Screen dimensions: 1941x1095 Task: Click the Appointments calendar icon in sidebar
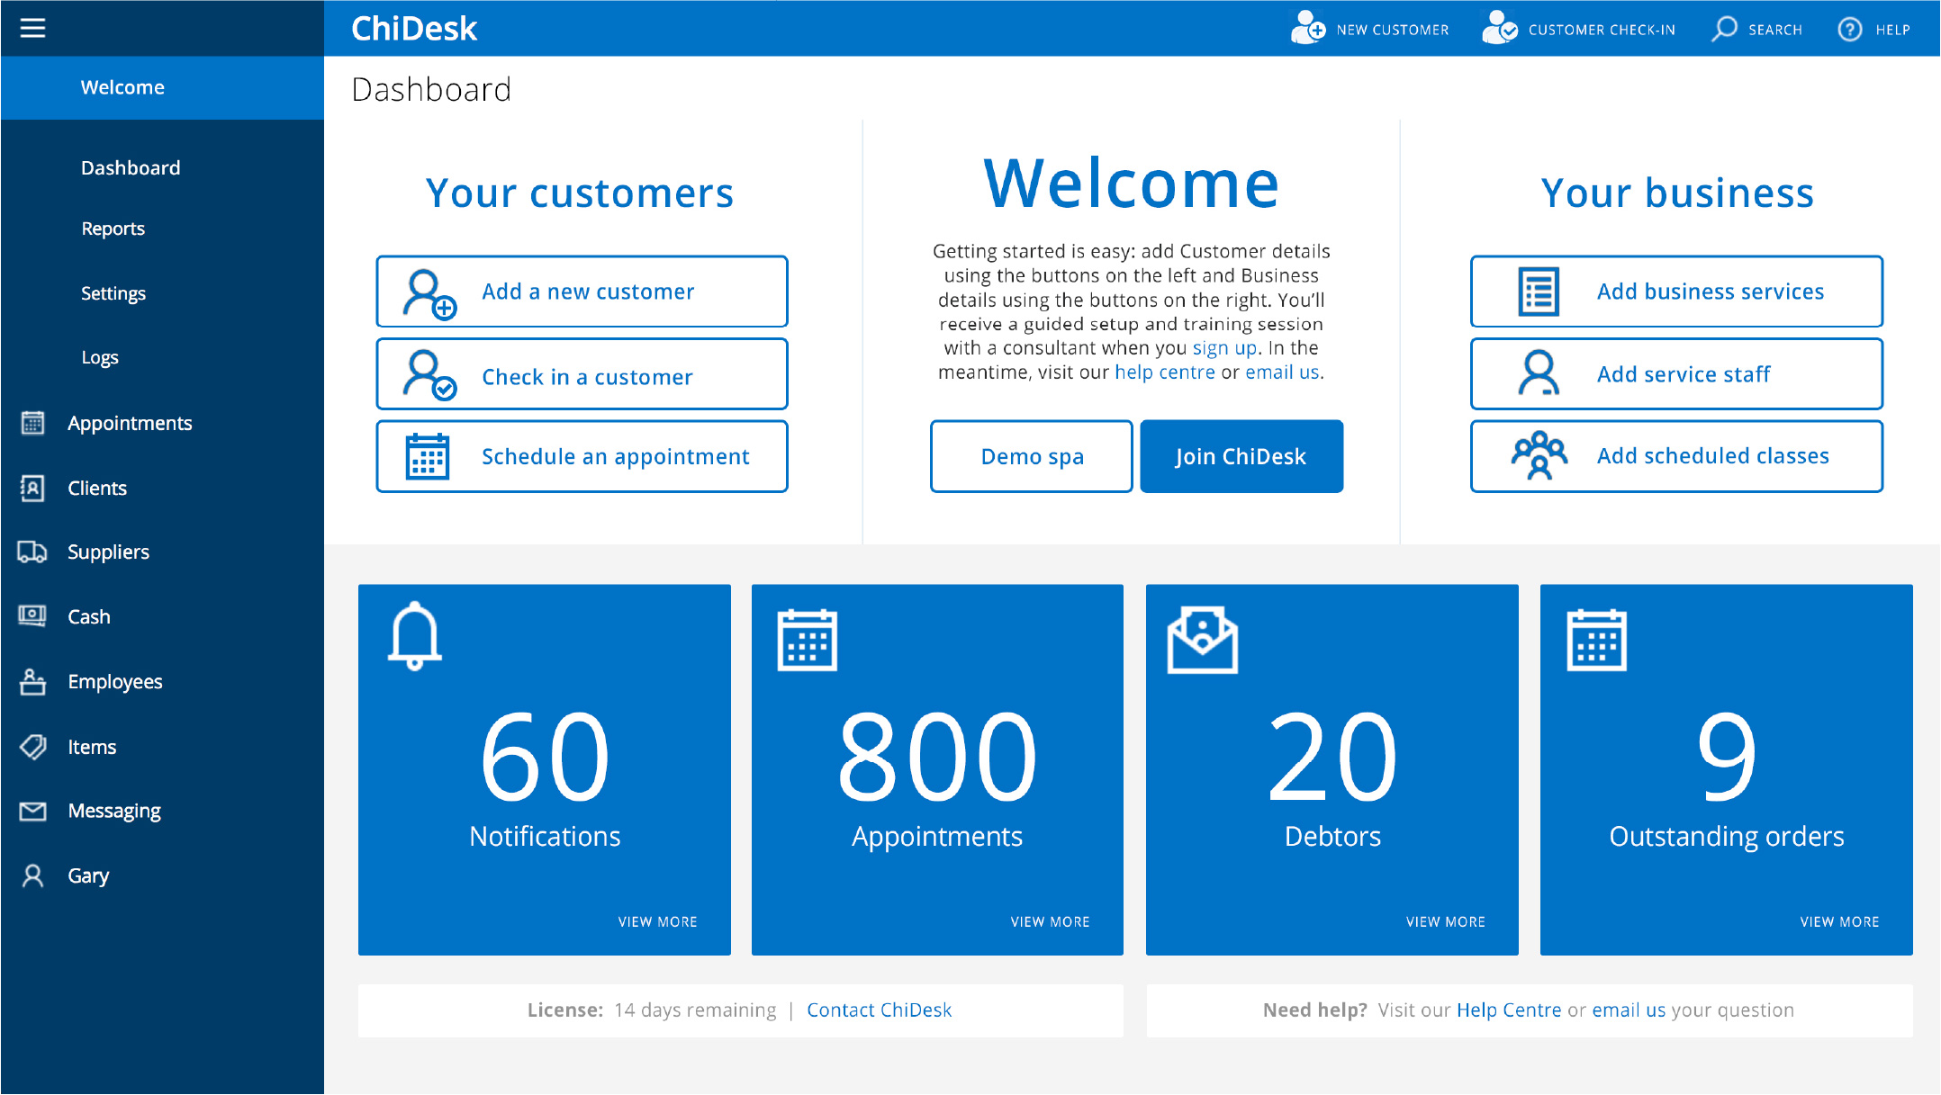pyautogui.click(x=32, y=423)
